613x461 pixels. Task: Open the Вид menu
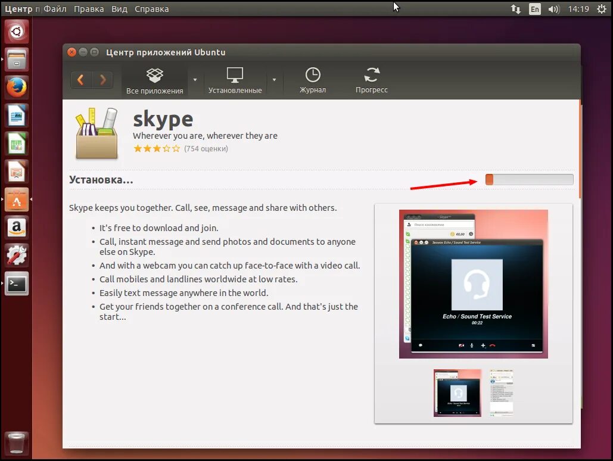point(119,8)
